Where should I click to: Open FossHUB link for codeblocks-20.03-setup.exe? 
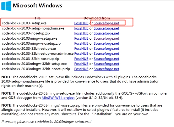(81, 23)
